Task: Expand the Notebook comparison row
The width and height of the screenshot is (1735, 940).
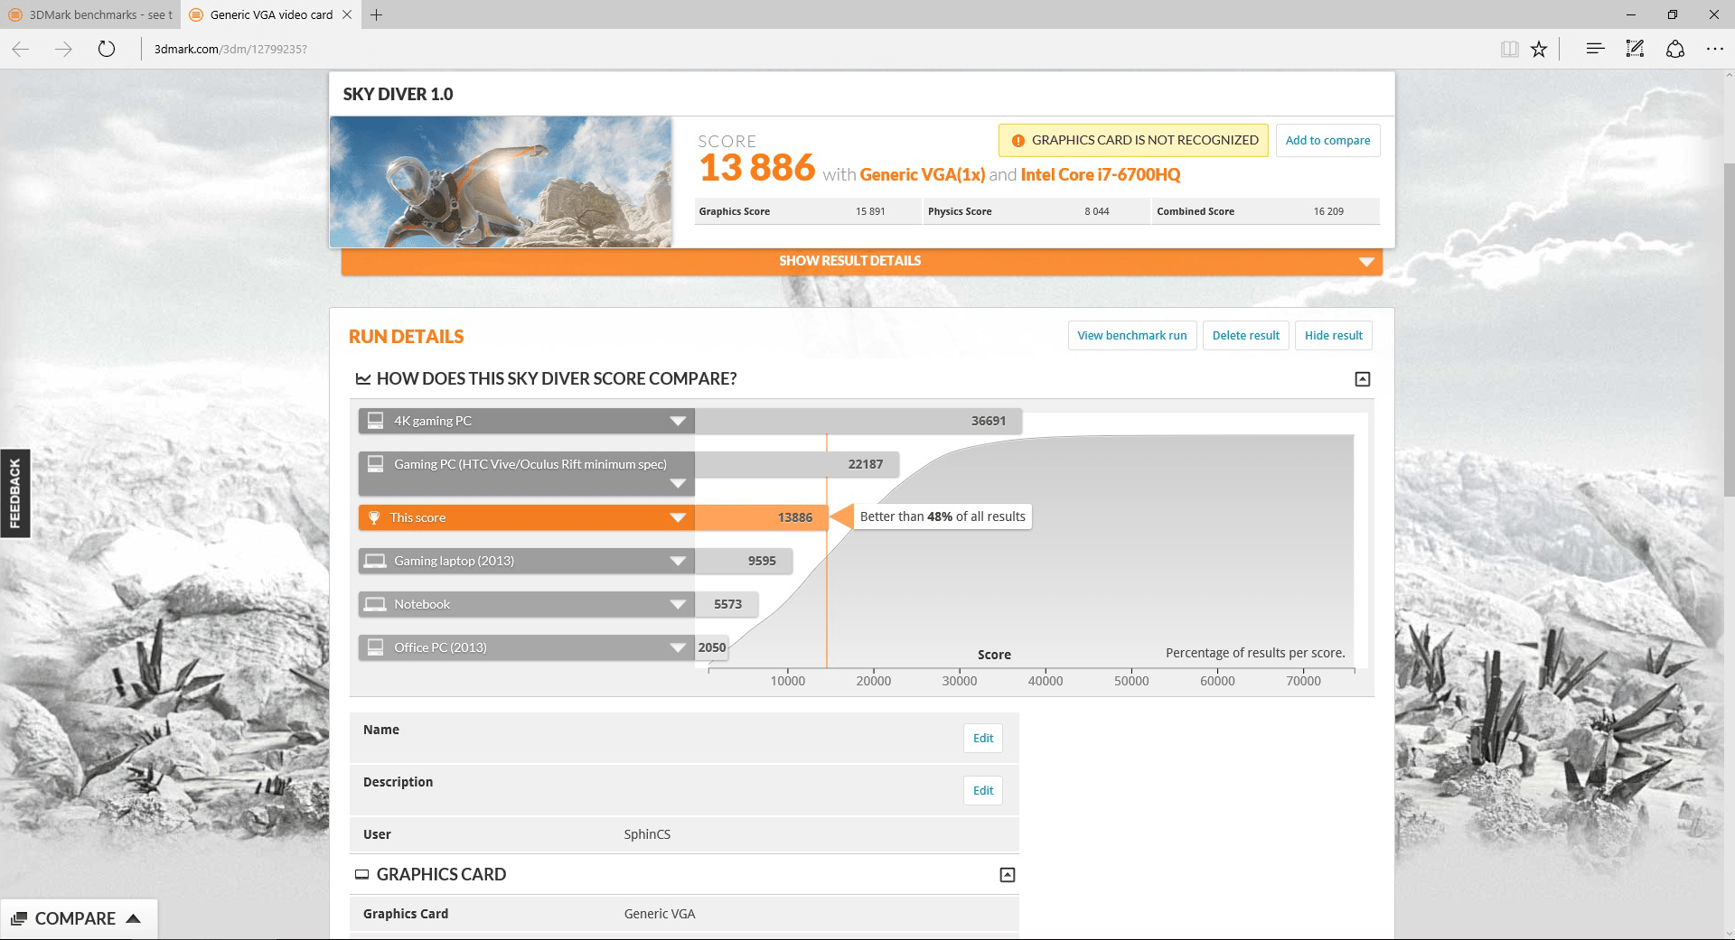Action: click(x=678, y=604)
